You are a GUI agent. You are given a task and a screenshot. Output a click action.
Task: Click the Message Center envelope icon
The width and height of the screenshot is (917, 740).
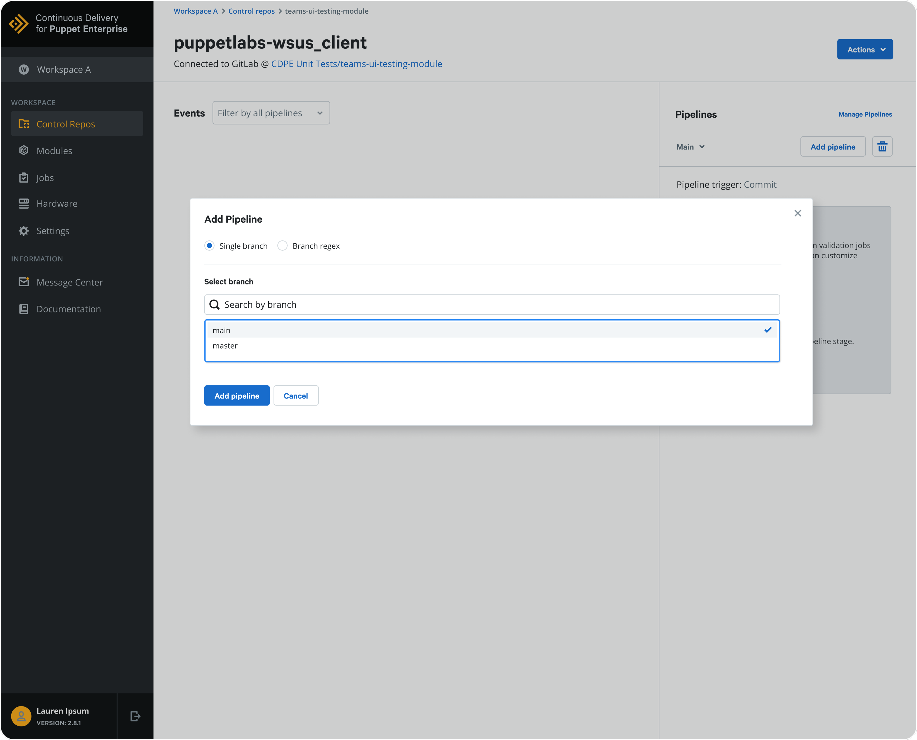(24, 282)
